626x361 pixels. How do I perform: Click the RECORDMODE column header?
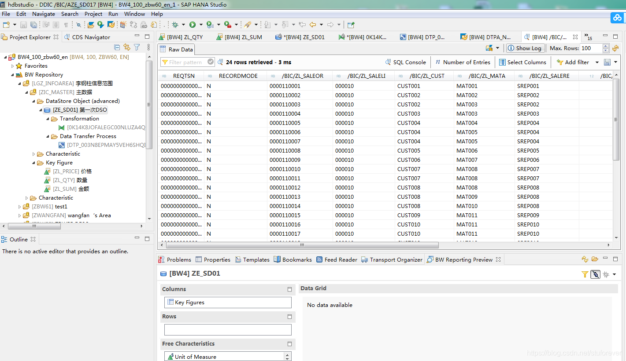[236, 76]
